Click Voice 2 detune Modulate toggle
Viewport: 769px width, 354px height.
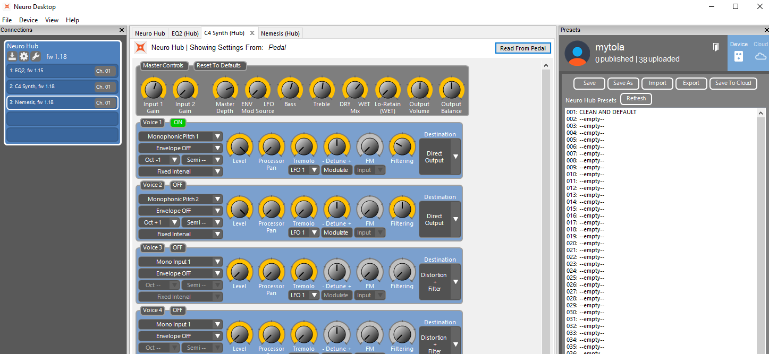click(336, 232)
